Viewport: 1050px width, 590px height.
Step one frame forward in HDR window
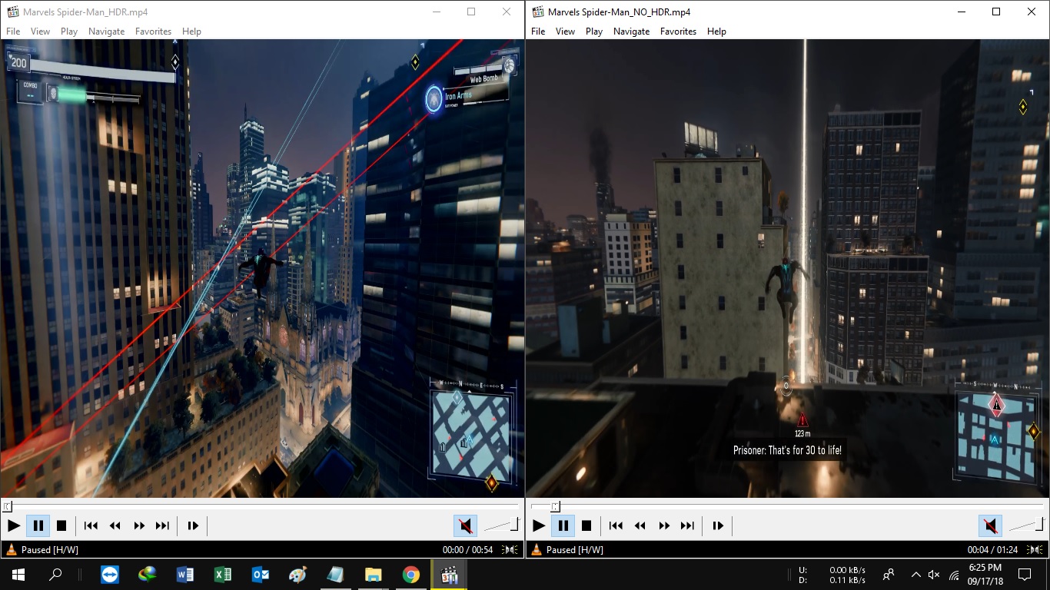pos(193,526)
